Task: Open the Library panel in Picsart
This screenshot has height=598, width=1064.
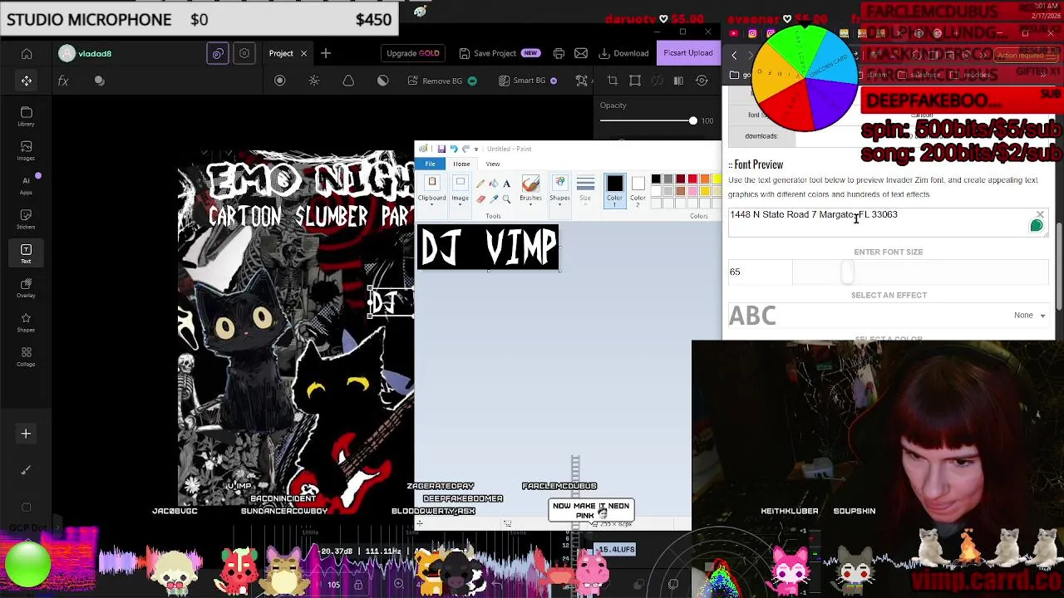Action: (x=27, y=116)
